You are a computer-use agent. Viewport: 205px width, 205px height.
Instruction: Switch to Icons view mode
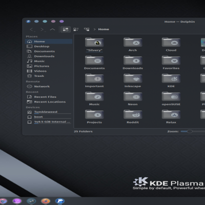click(x=66, y=29)
